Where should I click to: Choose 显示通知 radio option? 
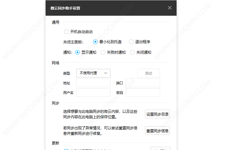[77, 52]
